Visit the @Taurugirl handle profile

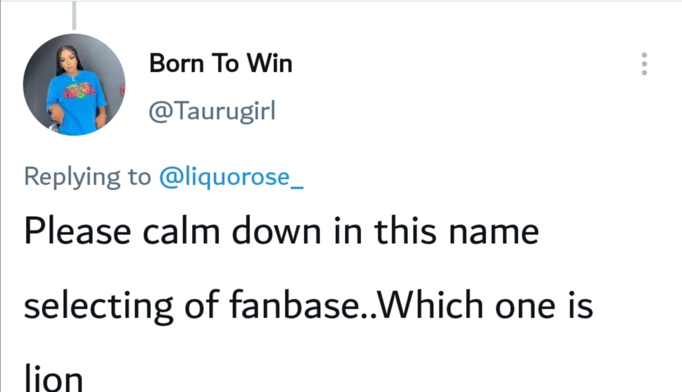click(x=212, y=113)
